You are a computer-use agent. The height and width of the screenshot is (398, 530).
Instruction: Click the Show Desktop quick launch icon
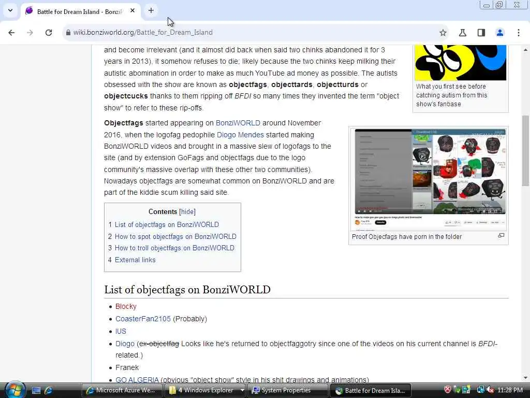(x=36, y=391)
